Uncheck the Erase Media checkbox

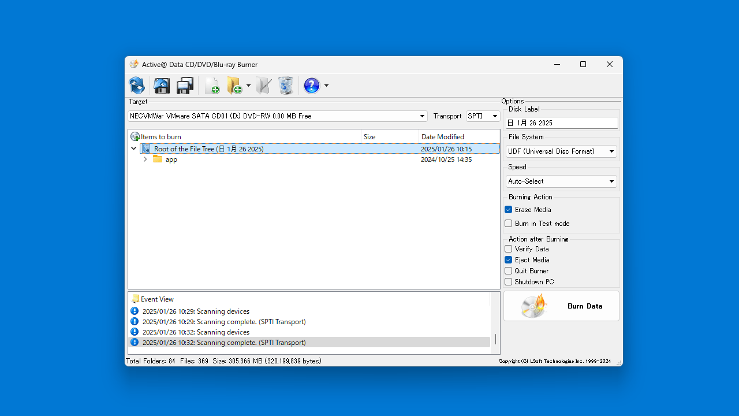(x=509, y=210)
